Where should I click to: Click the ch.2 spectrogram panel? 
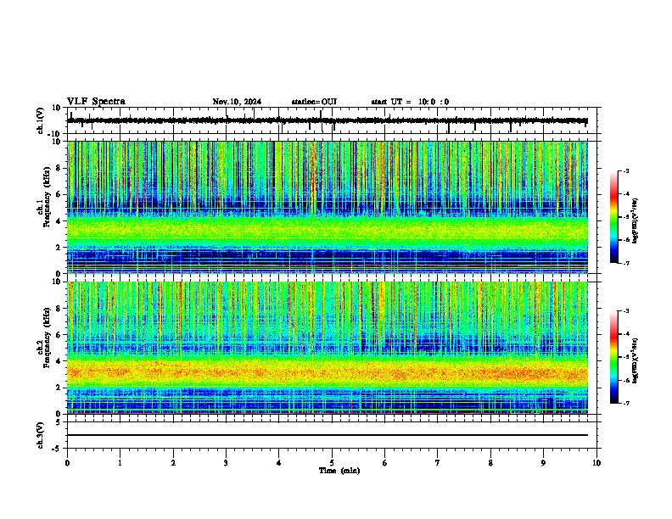(328, 348)
